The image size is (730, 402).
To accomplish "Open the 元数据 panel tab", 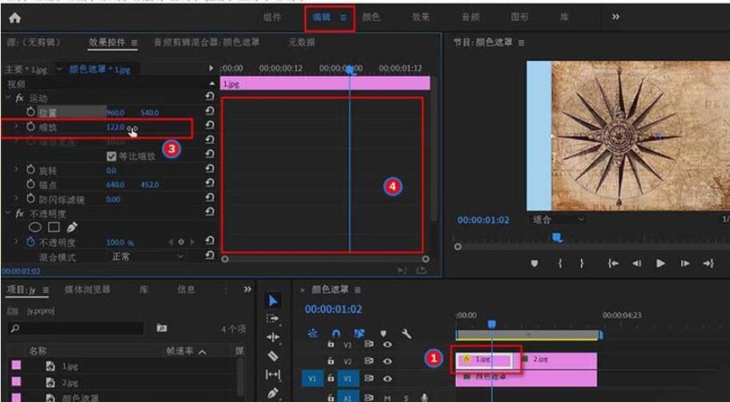I will (x=301, y=42).
